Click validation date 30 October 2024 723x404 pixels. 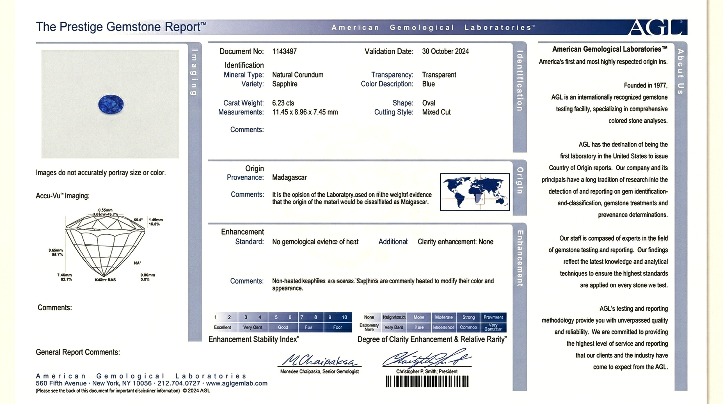(445, 51)
